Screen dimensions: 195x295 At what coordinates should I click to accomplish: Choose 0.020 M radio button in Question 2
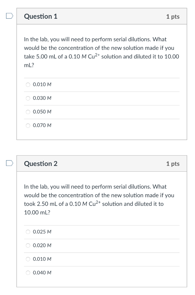pyautogui.click(x=28, y=245)
